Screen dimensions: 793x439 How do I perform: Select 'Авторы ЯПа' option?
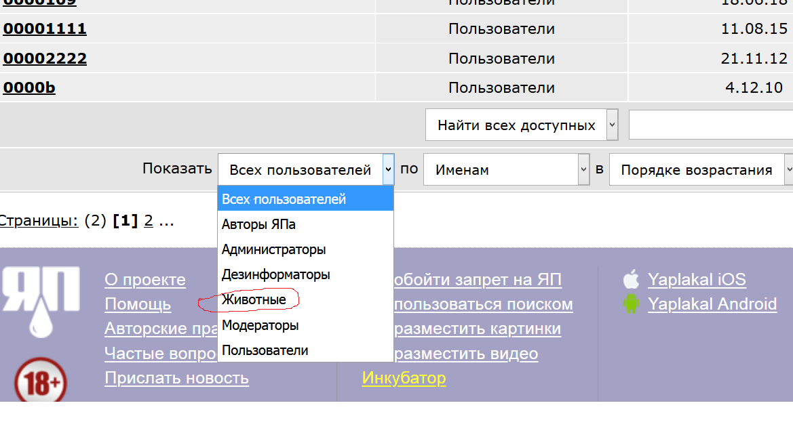(x=305, y=224)
